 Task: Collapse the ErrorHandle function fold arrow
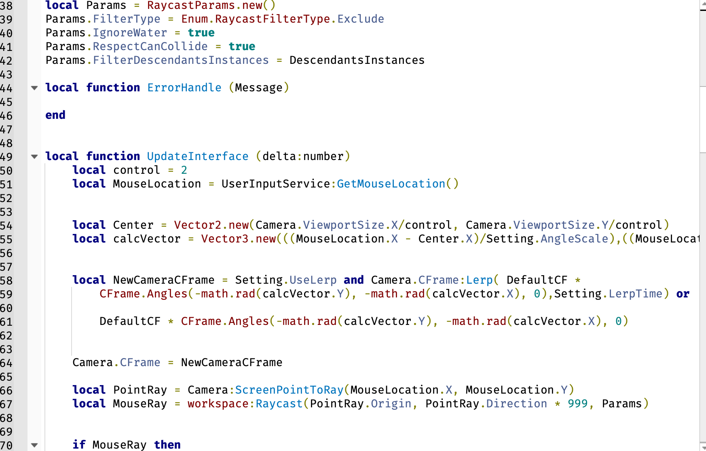click(x=34, y=88)
